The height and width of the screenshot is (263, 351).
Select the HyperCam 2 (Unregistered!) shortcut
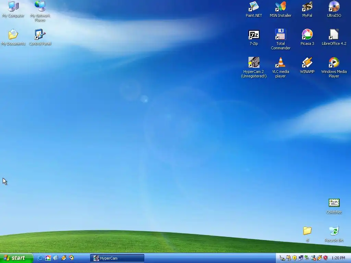pos(254,67)
